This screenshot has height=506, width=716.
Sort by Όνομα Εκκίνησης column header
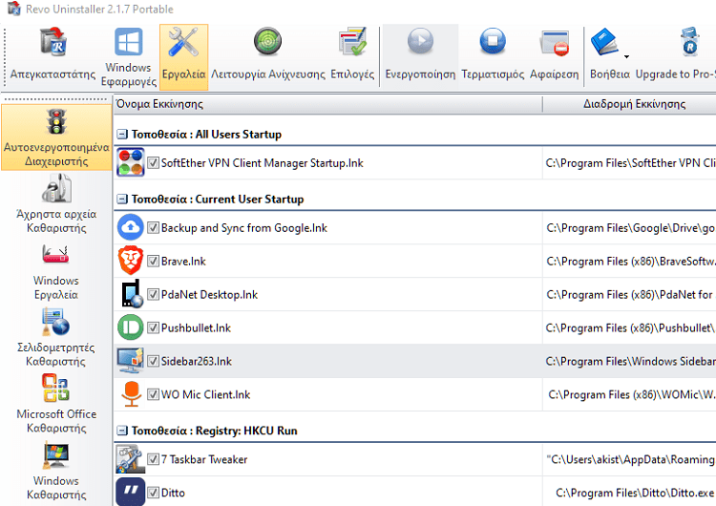327,104
